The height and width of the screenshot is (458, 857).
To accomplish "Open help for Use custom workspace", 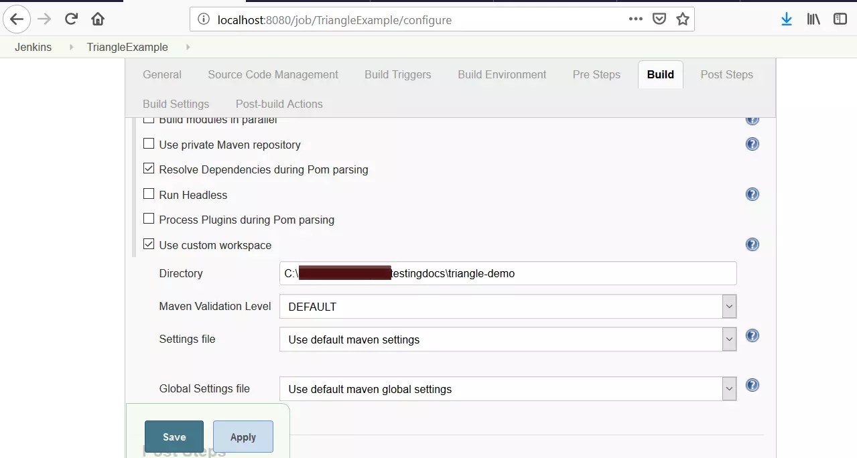I will point(752,244).
